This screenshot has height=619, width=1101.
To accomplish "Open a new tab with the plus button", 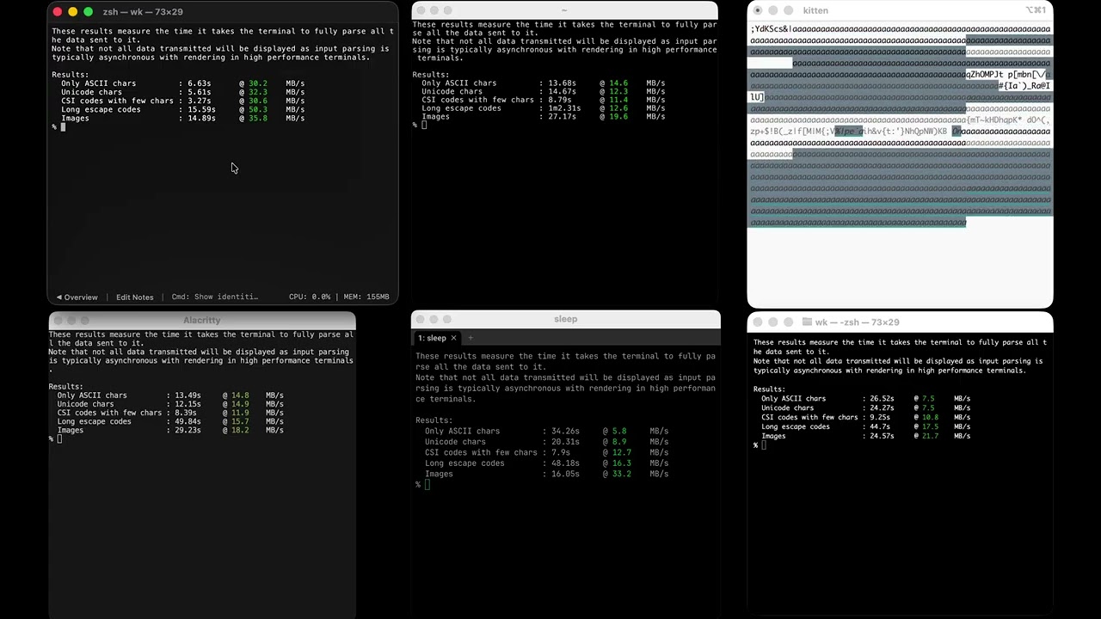I will point(471,338).
